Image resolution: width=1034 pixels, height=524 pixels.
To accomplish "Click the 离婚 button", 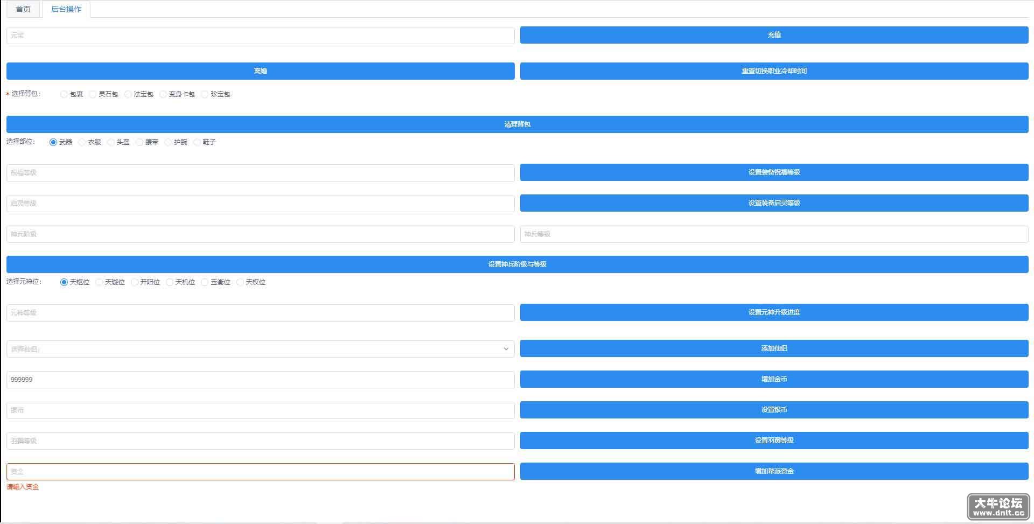I will [261, 71].
